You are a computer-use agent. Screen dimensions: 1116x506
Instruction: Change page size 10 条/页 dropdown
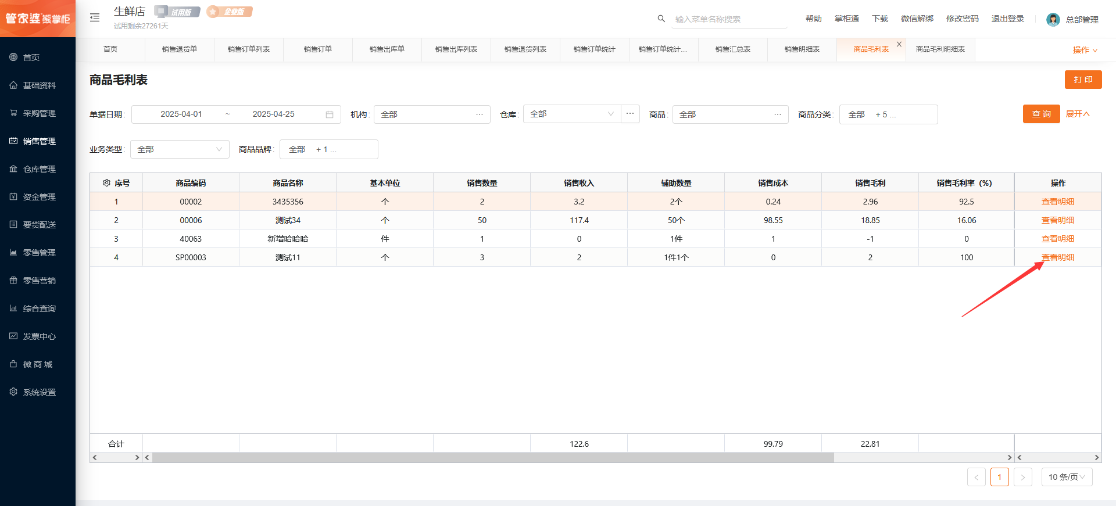pyautogui.click(x=1067, y=477)
